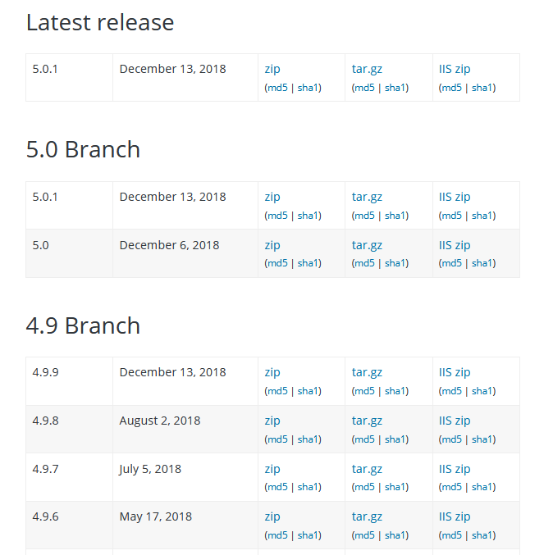Download tar.gz for July 5, 2018 release
Viewport: 544px width, 555px height.
point(367,469)
